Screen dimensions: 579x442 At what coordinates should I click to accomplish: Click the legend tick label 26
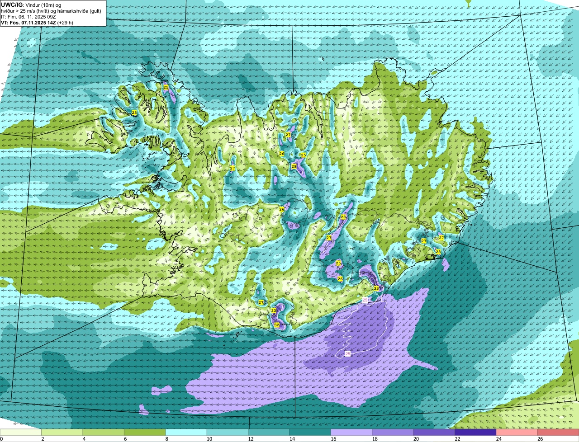(541, 439)
